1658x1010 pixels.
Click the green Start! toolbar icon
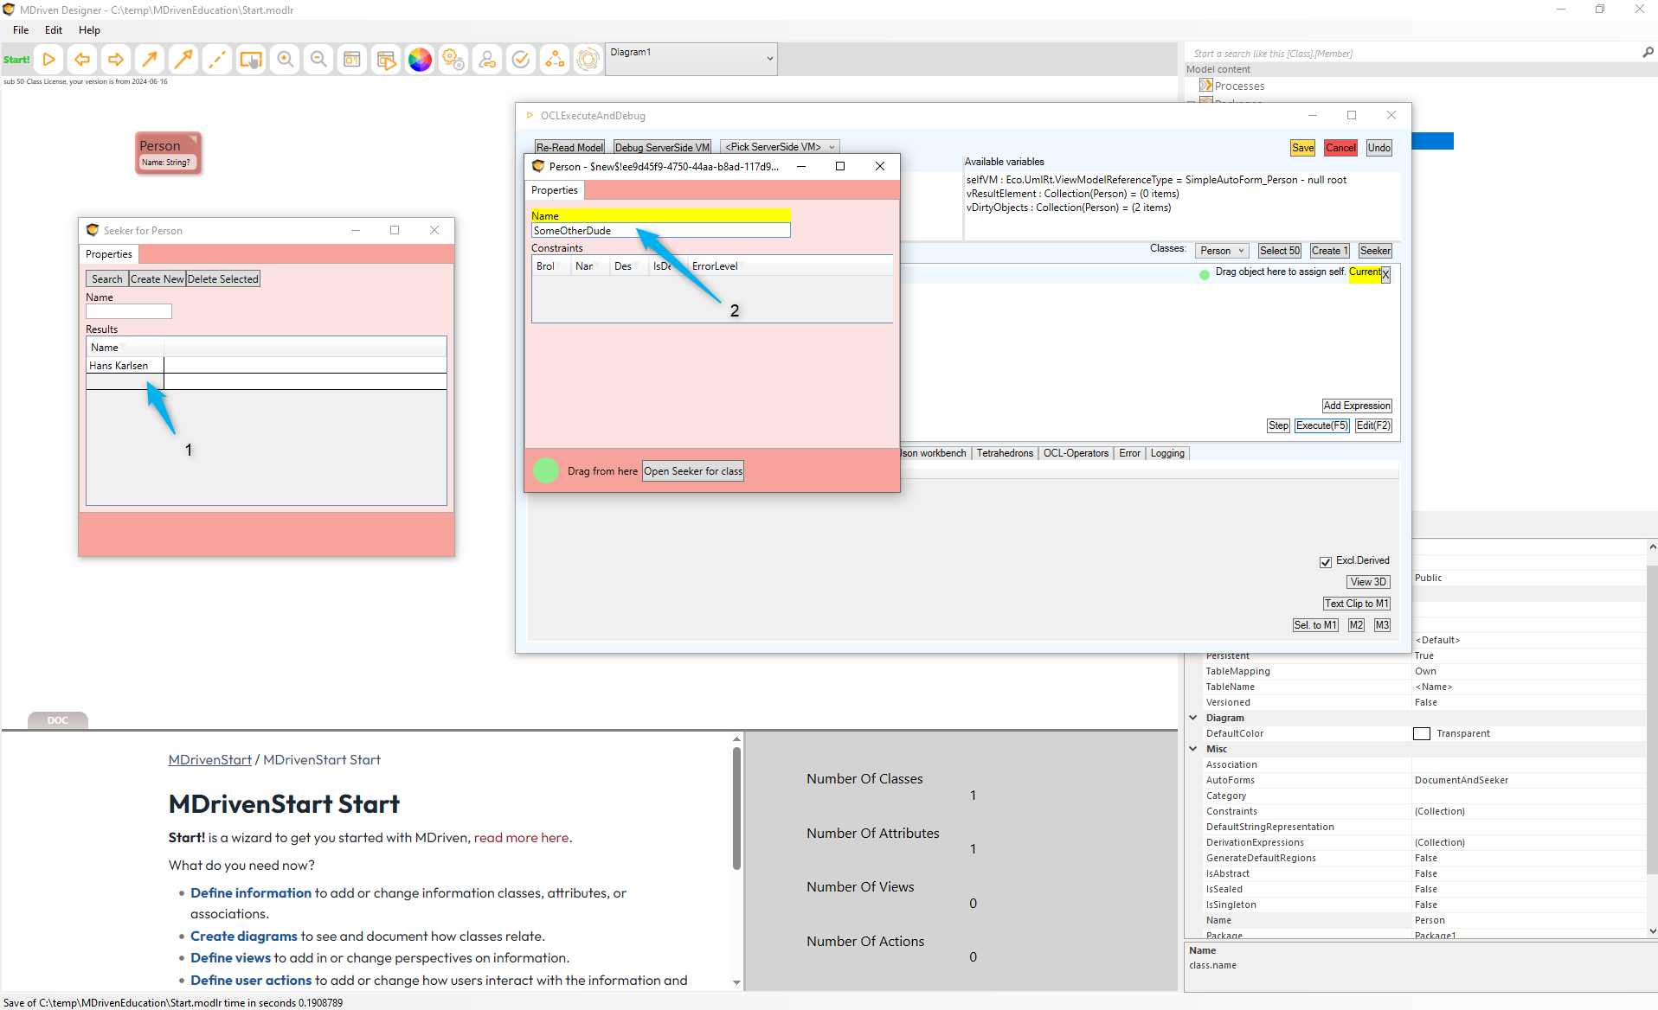[16, 60]
